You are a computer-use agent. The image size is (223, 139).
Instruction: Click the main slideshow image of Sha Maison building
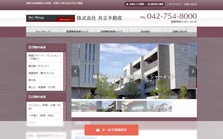[134, 71]
